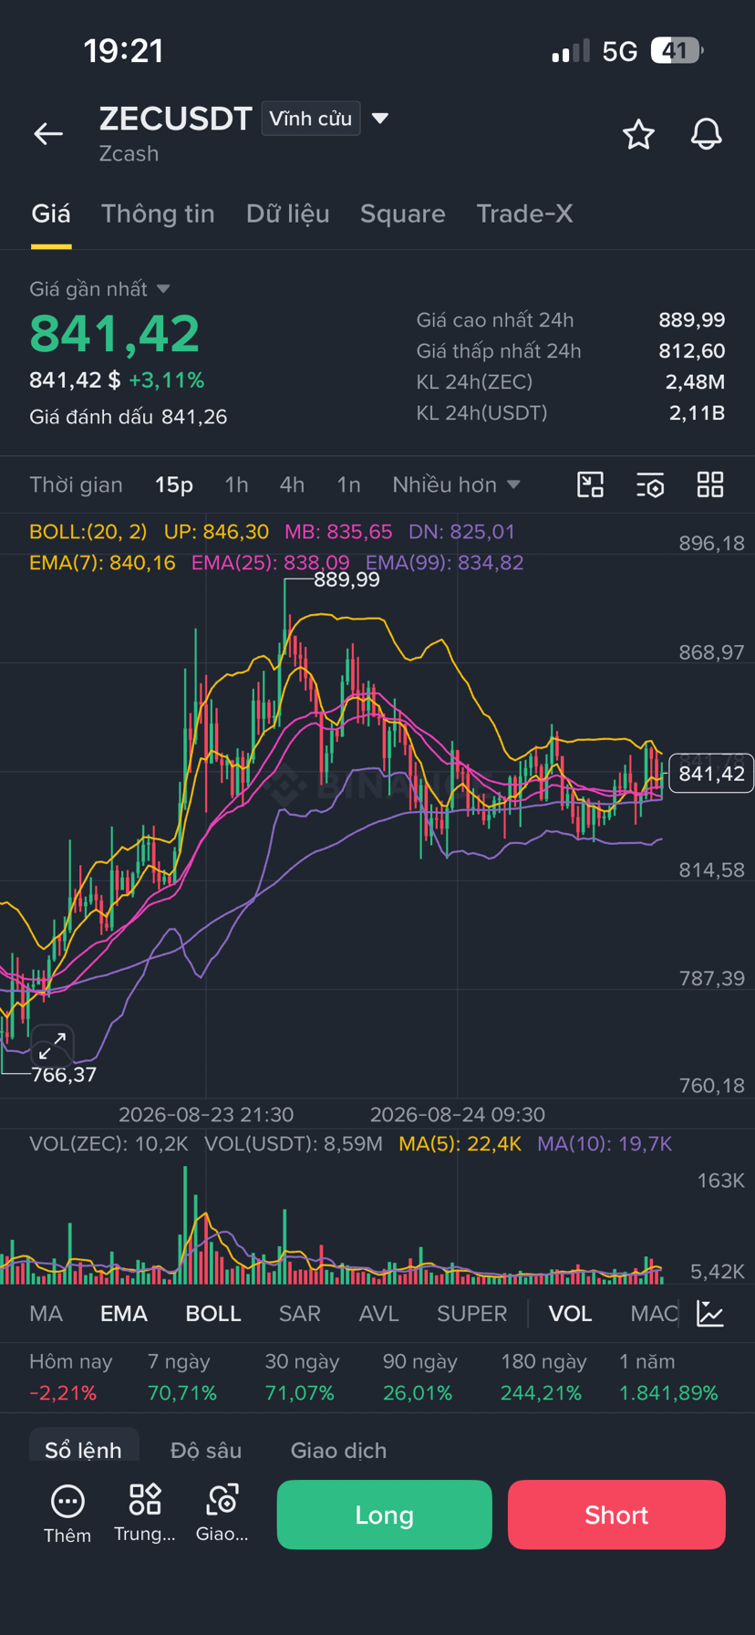Open the Trung... hub icon
Viewport: 755px width, 1635px height.
(x=145, y=1499)
